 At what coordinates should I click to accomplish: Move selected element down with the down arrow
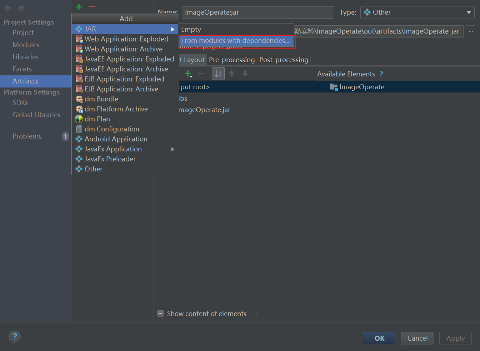click(x=245, y=74)
